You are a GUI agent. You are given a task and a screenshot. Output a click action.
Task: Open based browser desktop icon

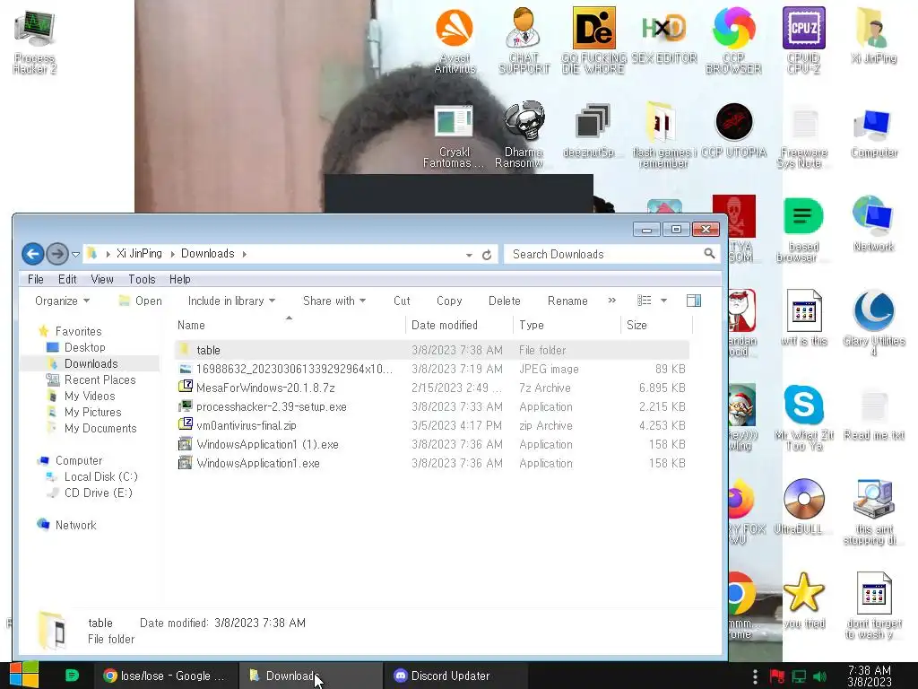coord(803,230)
